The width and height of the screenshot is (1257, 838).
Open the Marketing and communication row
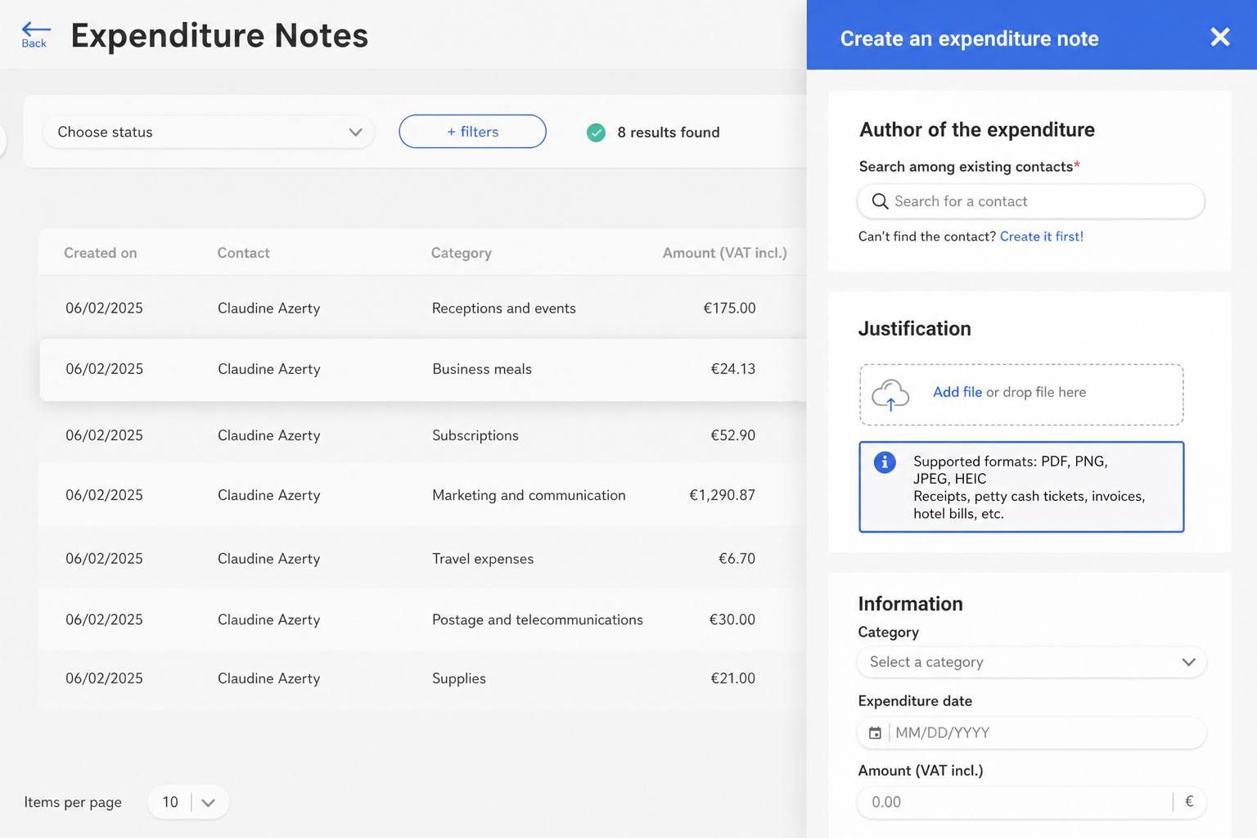click(x=423, y=495)
